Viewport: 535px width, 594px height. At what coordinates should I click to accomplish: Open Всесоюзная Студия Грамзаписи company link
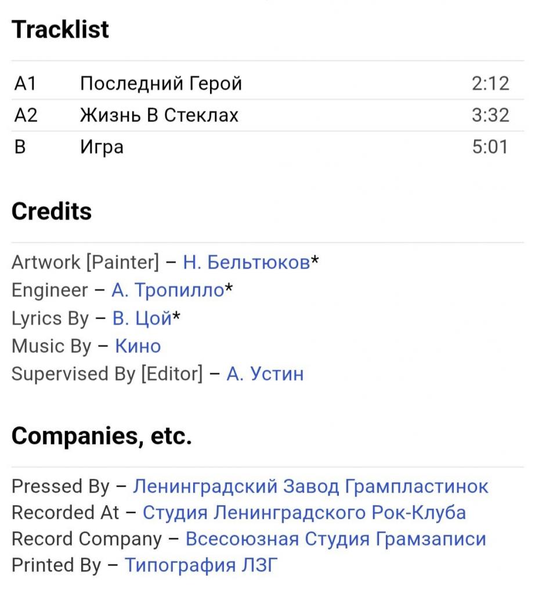335,539
